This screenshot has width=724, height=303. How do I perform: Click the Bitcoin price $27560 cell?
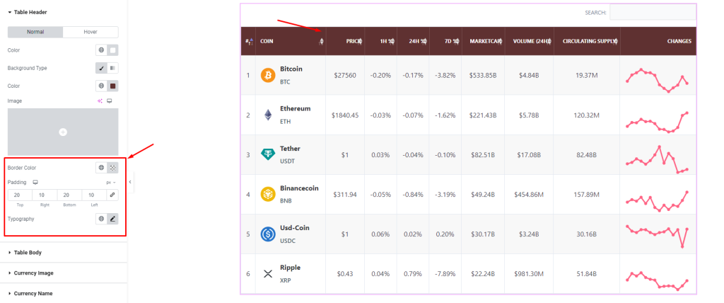tap(345, 75)
